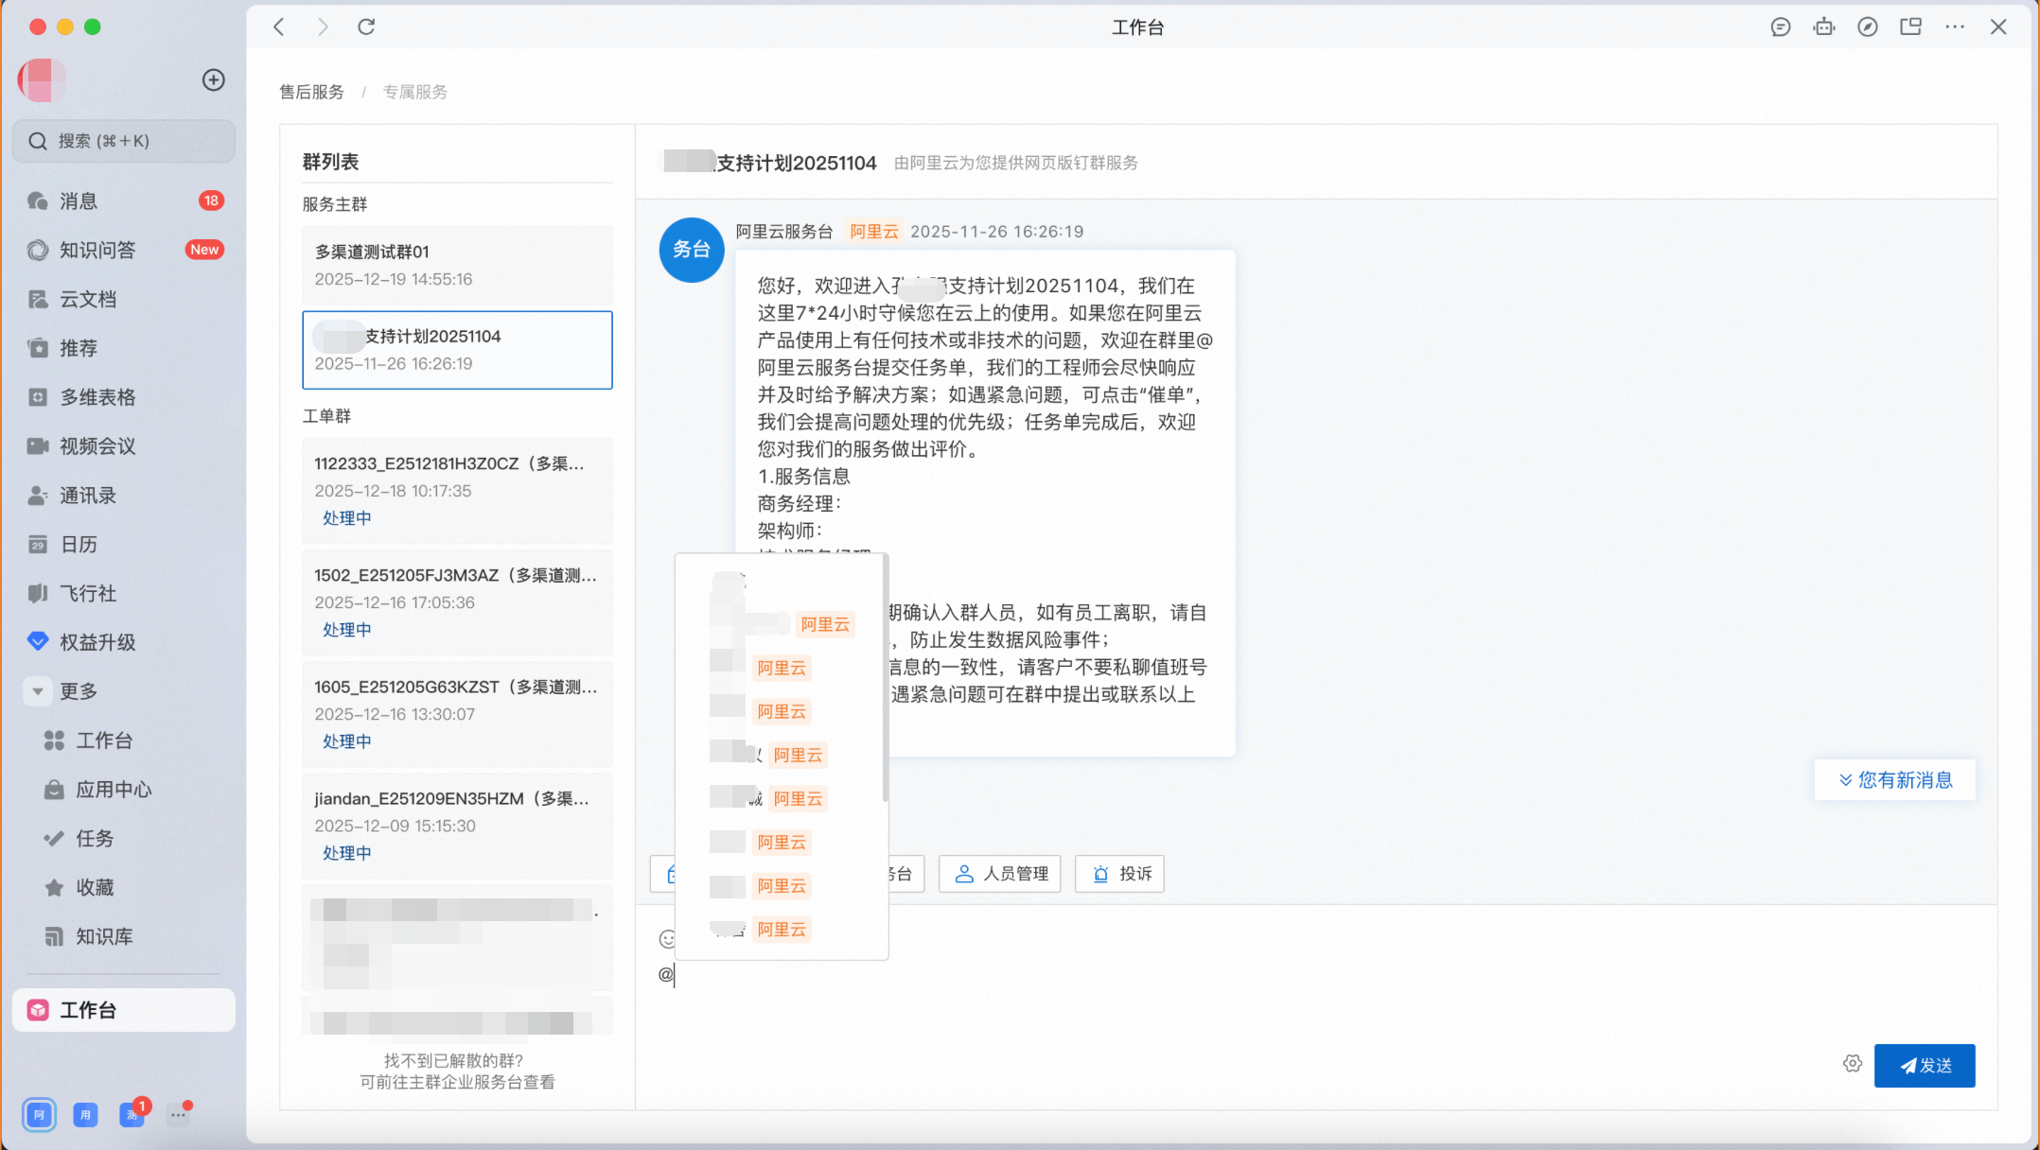Click the 搜索 search field
Screen dimensions: 2040x1150
point(123,141)
